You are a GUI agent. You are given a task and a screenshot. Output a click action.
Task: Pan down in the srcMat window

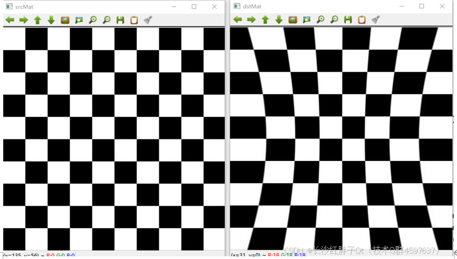click(51, 20)
